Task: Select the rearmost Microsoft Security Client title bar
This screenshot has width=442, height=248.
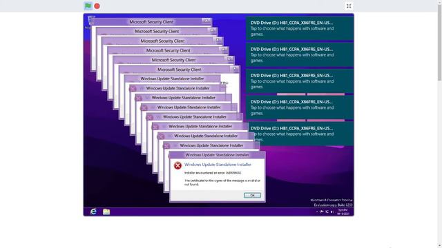Action: coord(151,21)
